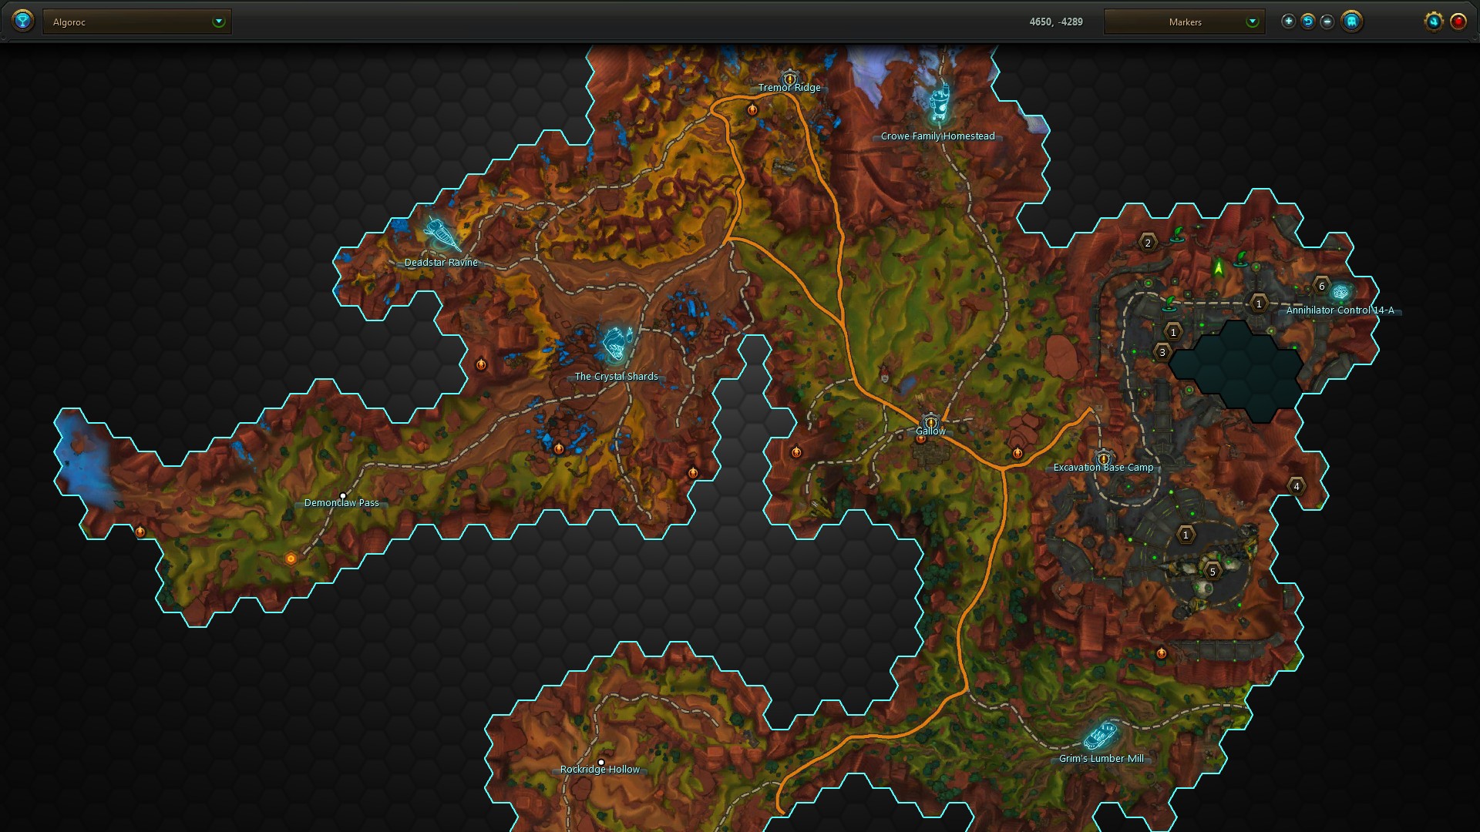1480x832 pixels.
Task: Click The Crystal Shards label
Action: (x=617, y=377)
